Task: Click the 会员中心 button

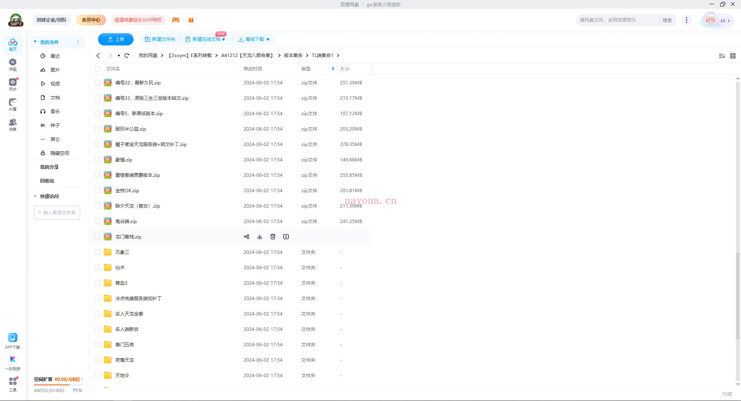Action: (x=91, y=20)
